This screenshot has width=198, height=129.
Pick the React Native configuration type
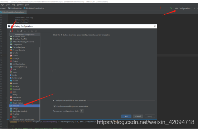point(24,103)
